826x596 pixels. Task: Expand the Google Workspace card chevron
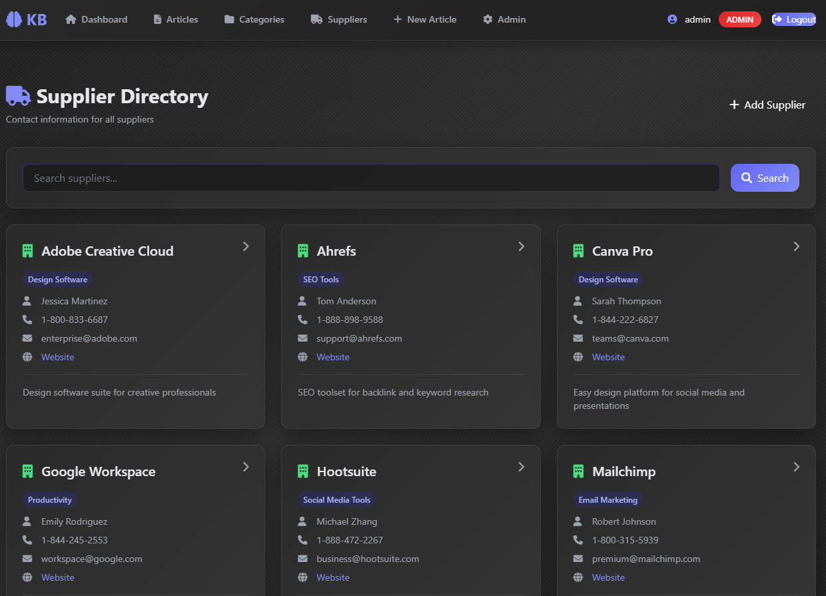coord(246,467)
